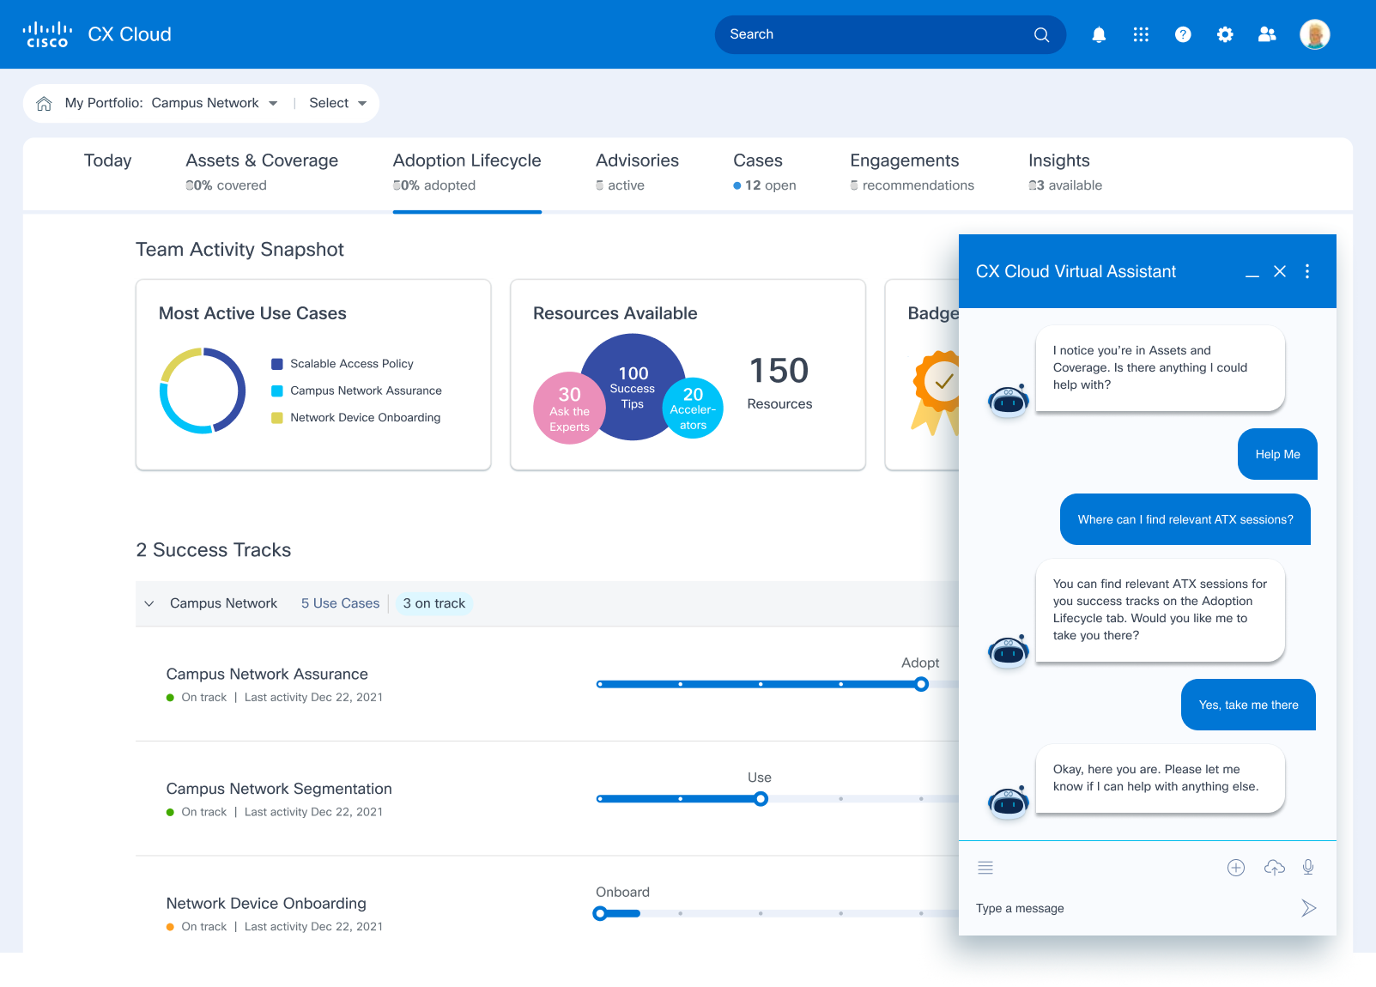Click the Team Activity Snapshot heading
The image size is (1376, 987).
[239, 250]
